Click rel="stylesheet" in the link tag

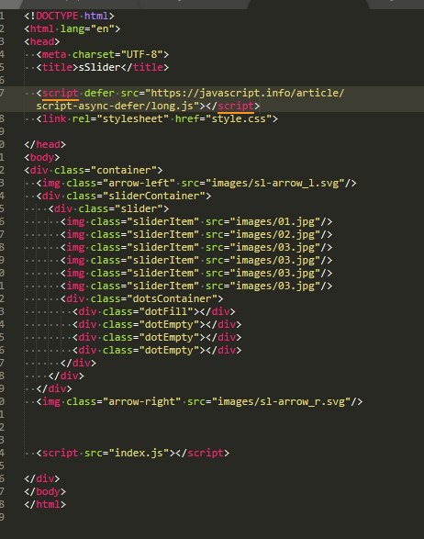(120, 118)
